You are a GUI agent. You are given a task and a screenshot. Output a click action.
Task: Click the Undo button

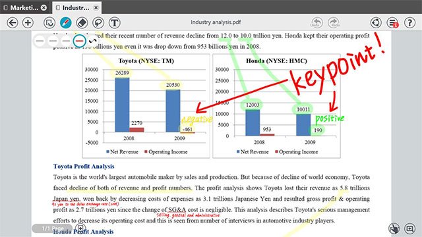316,22
